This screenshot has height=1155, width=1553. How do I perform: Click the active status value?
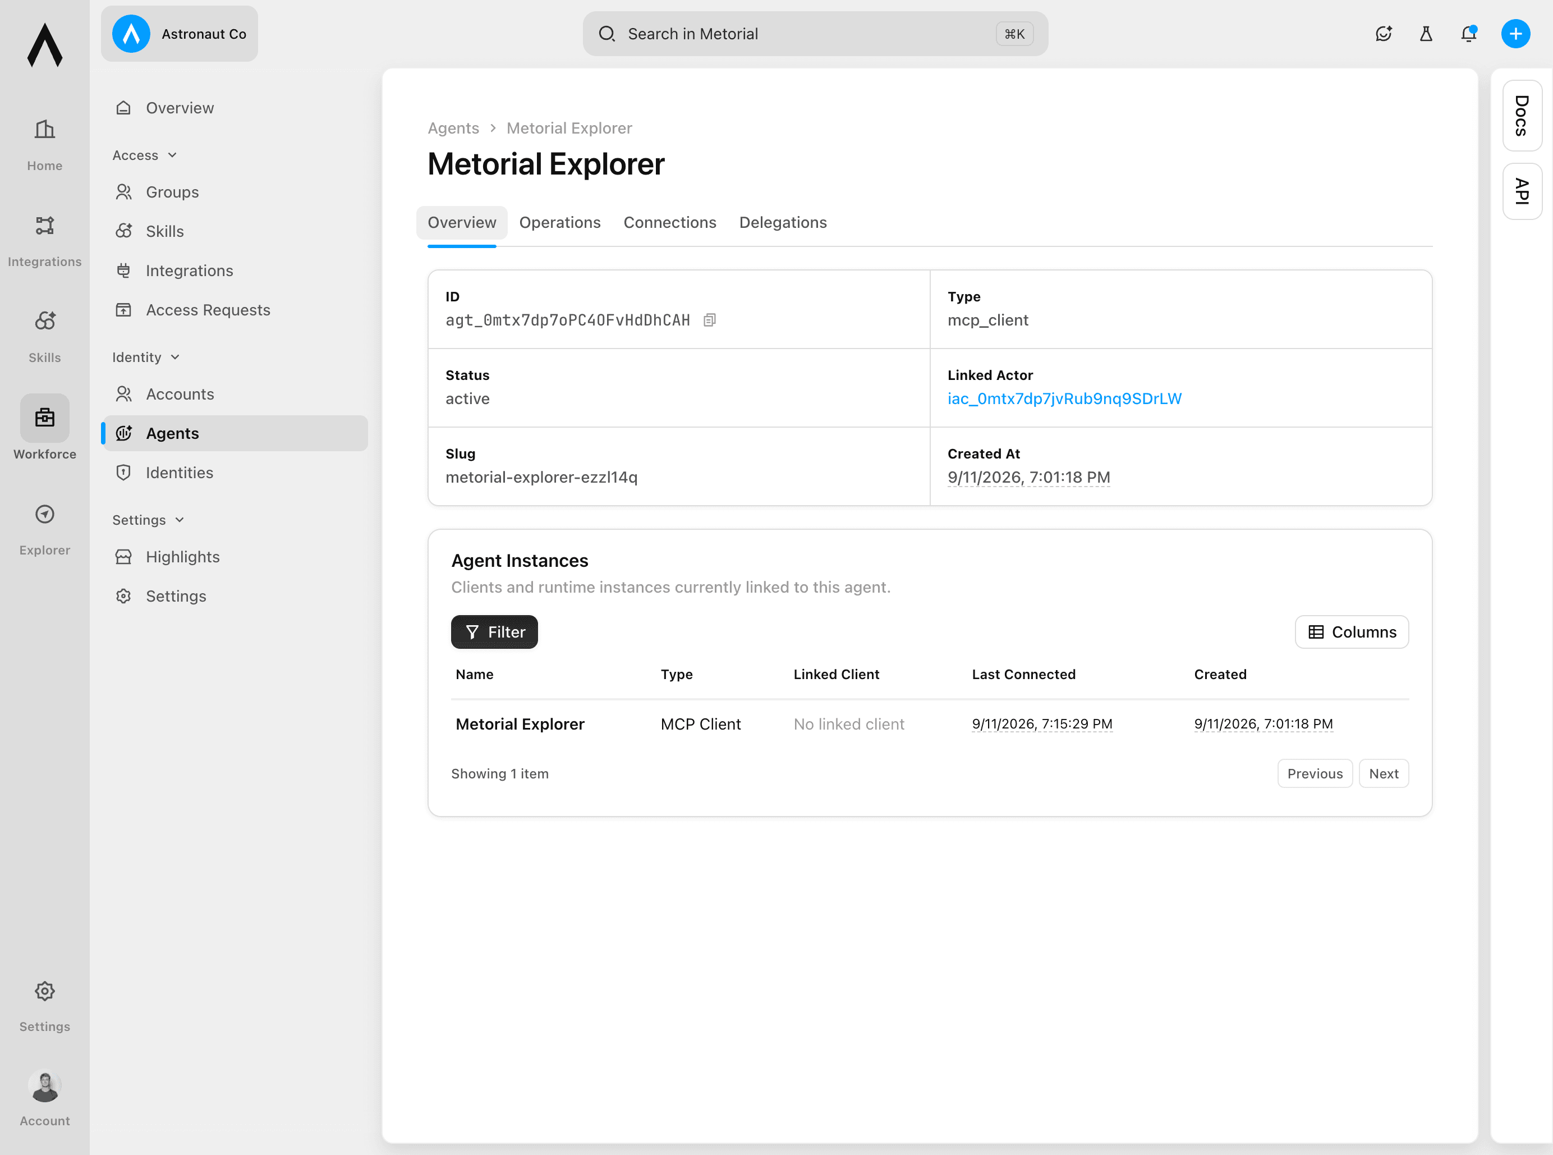[467, 398]
